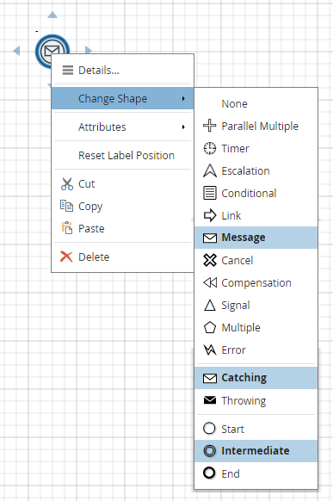Viewport: 333px width, 501px height.
Task: Pick the Multiple pentagon icon
Action: (209, 327)
